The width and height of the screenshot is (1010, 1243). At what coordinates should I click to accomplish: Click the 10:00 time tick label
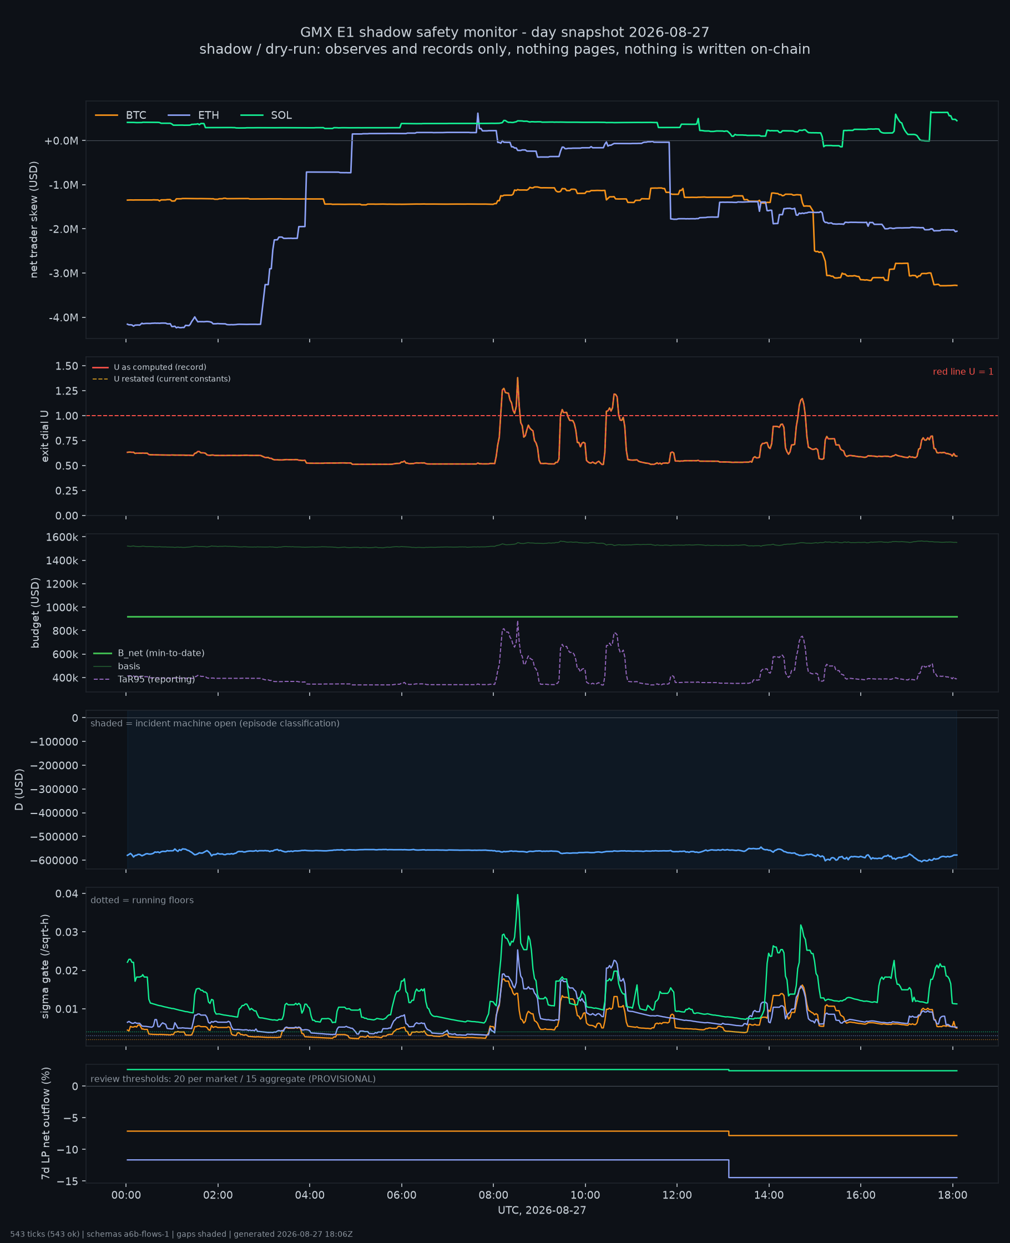[x=585, y=1195]
